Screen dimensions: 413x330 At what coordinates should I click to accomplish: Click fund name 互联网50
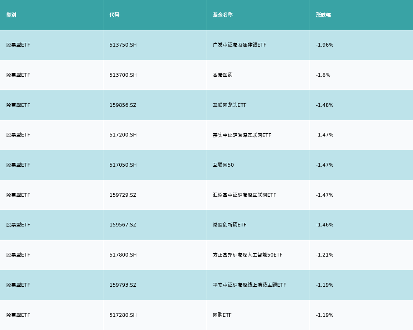click(x=223, y=165)
